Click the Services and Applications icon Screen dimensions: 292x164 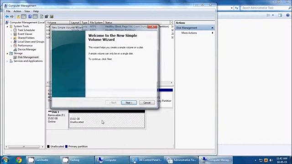(11, 61)
